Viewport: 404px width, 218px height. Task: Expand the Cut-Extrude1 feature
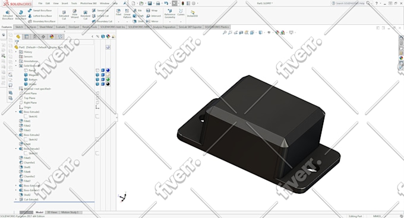coord(16,199)
